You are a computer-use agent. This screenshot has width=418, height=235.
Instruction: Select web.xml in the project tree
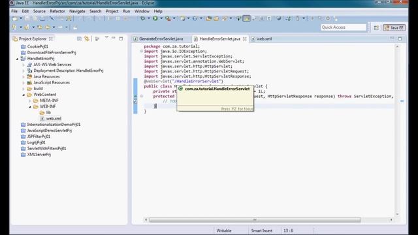[54, 119]
